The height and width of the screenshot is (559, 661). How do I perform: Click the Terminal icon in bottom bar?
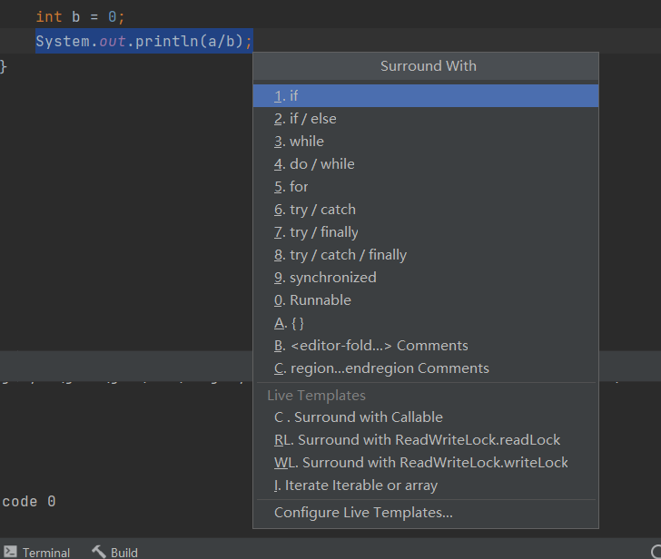[11, 552]
